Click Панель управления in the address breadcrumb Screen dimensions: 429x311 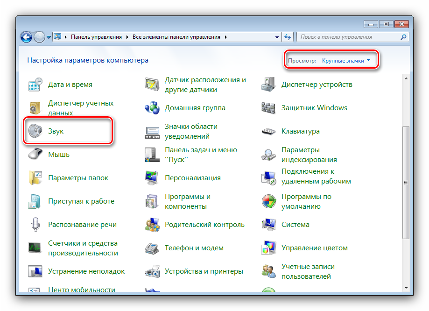coord(96,37)
